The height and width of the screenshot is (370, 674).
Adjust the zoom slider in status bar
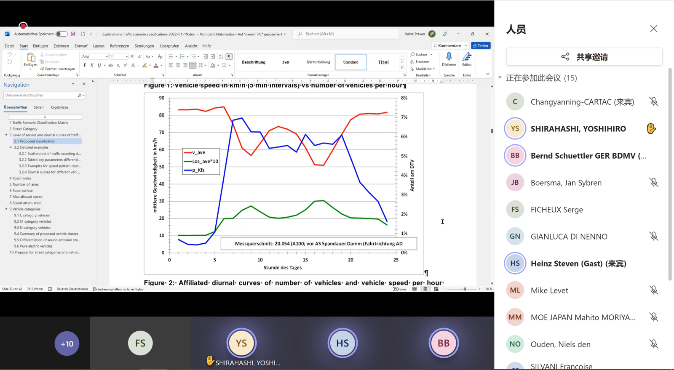465,289
